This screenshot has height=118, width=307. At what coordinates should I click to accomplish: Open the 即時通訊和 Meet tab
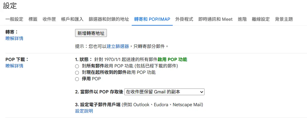click(x=216, y=19)
